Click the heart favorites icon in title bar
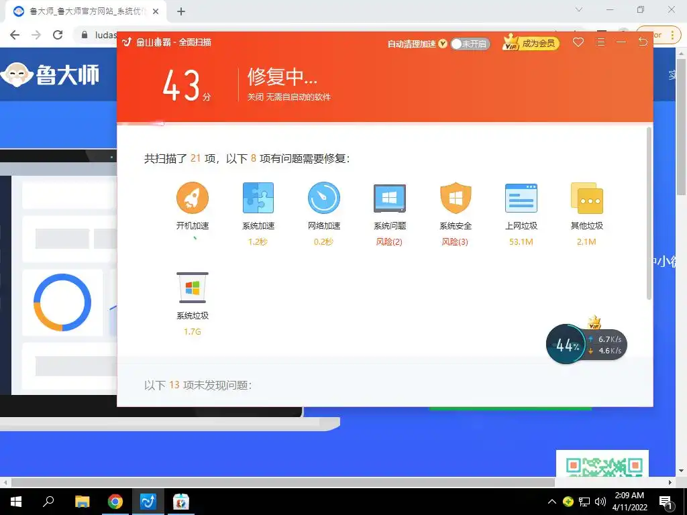 point(578,42)
